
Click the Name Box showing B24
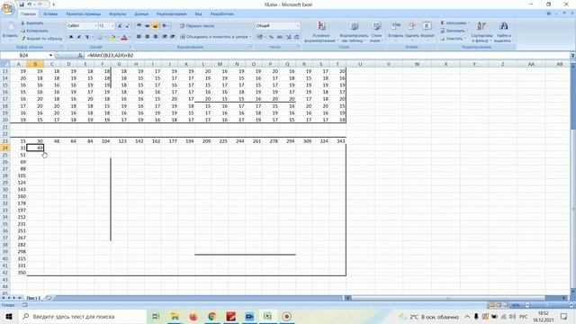point(24,56)
